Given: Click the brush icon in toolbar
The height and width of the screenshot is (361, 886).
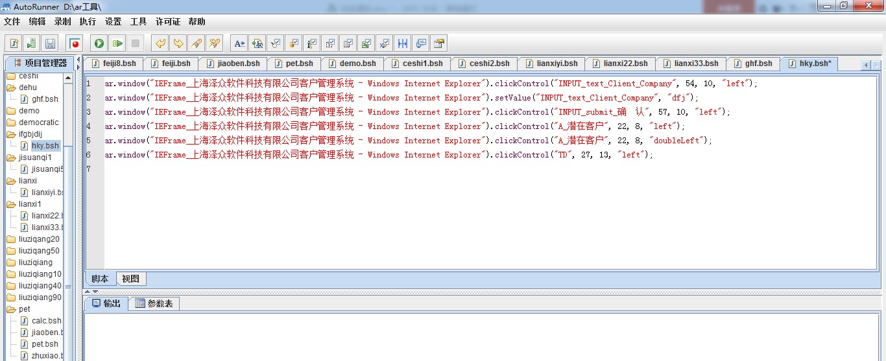Looking at the screenshot, I should coord(196,43).
